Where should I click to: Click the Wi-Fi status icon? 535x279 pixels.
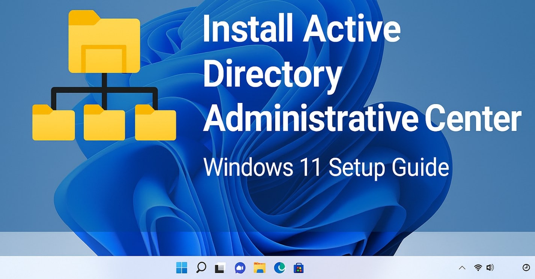click(x=478, y=268)
